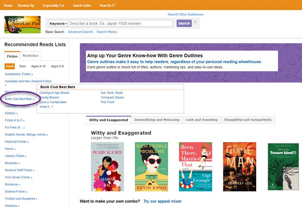Go to Advanced Search
Screen dimensions: 302x210
[x=80, y=32]
